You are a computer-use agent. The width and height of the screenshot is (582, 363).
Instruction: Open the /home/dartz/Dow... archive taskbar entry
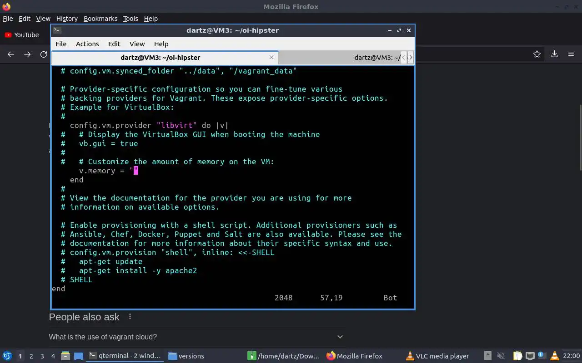[x=284, y=356]
